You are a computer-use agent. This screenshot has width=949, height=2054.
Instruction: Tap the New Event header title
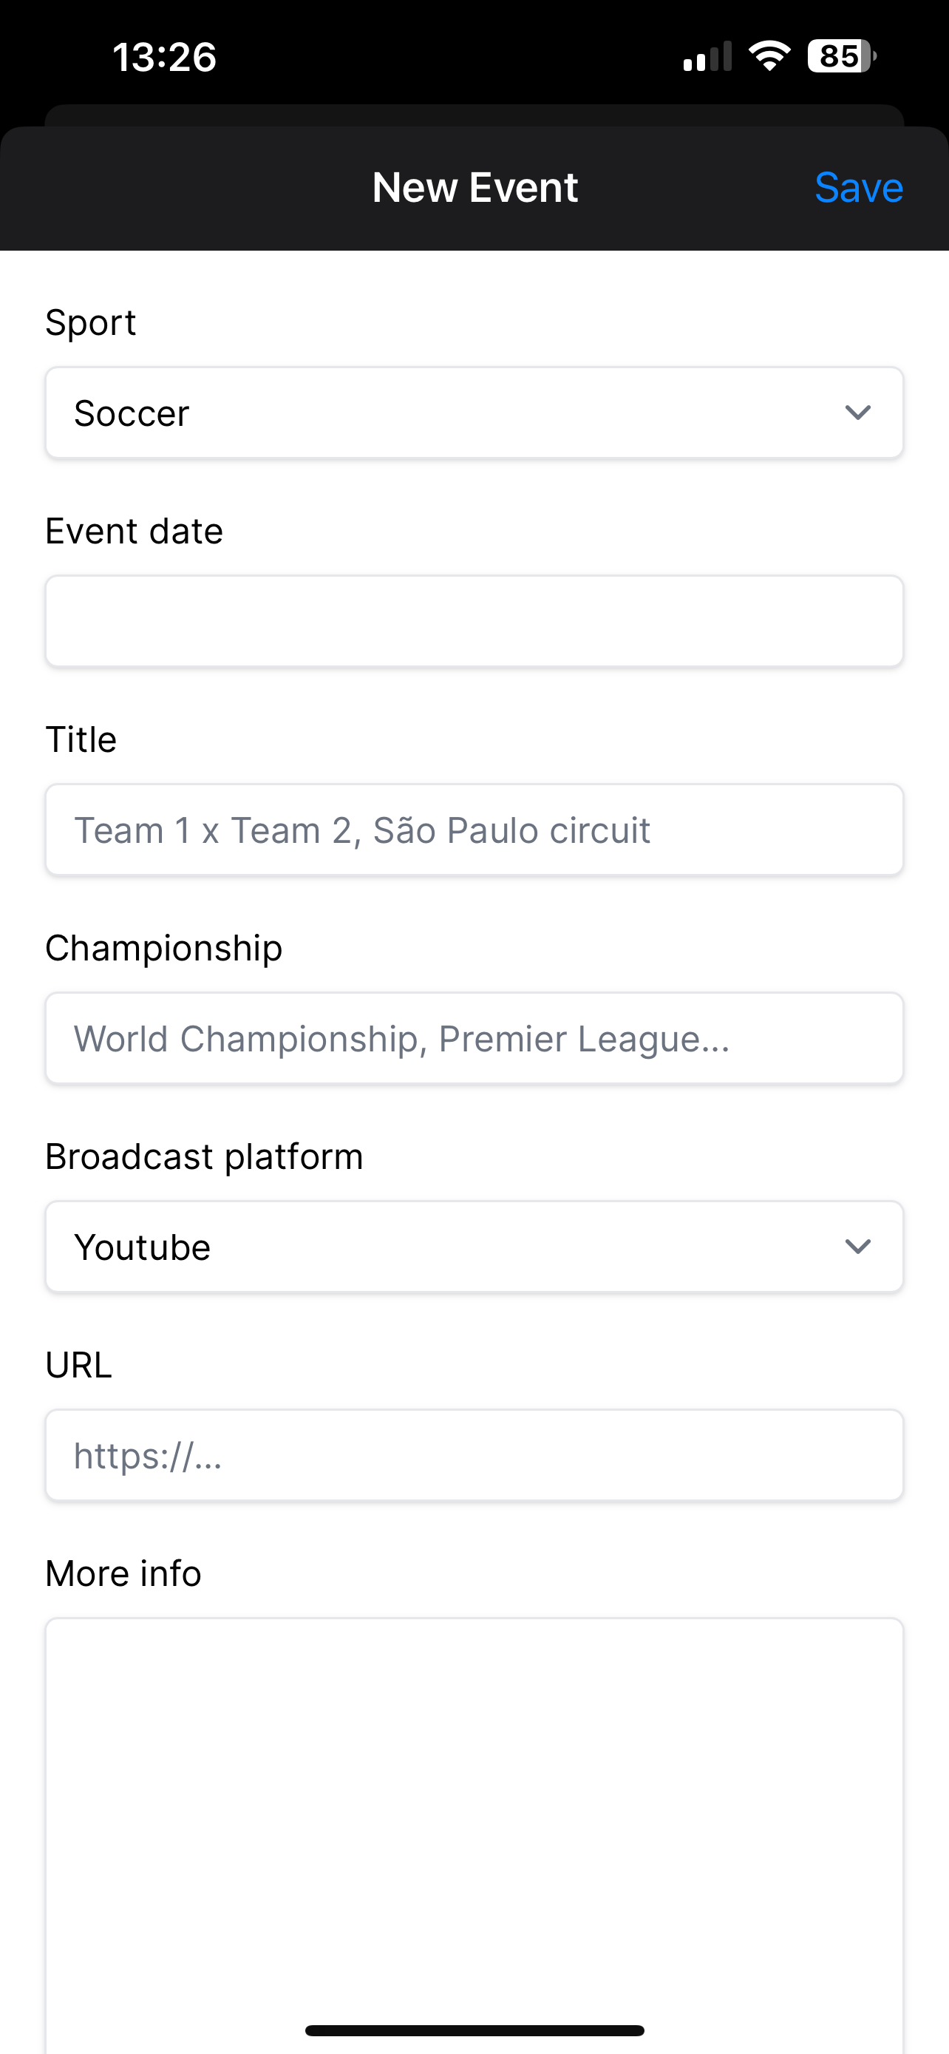point(475,189)
